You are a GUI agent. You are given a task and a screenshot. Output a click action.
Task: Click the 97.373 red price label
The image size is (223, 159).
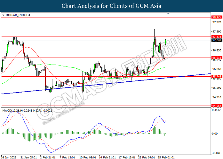click(217, 37)
